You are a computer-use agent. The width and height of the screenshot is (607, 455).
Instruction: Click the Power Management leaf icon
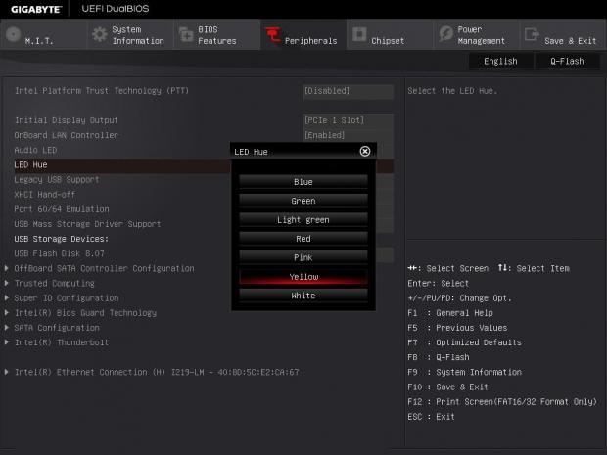[446, 34]
